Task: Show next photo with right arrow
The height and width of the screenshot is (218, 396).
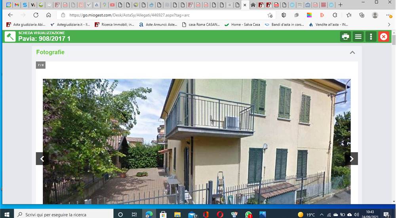Action: point(351,159)
